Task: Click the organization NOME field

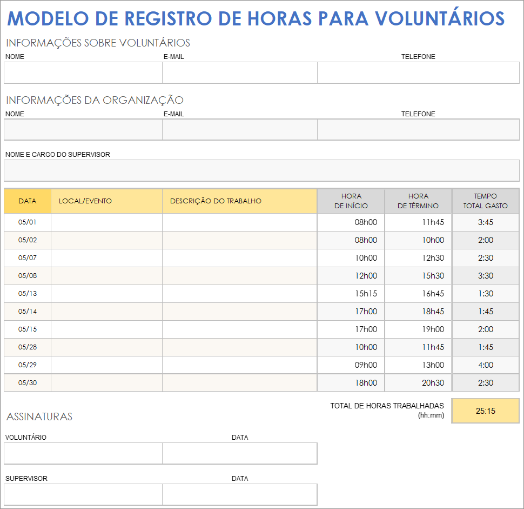Action: pos(81,129)
